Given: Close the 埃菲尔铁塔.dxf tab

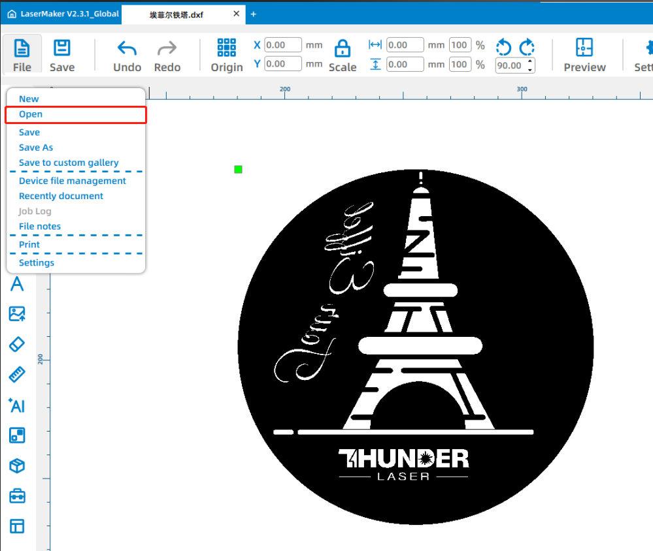Looking at the screenshot, I should pos(237,14).
